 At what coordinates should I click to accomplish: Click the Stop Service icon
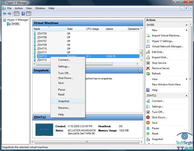click(x=148, y=63)
